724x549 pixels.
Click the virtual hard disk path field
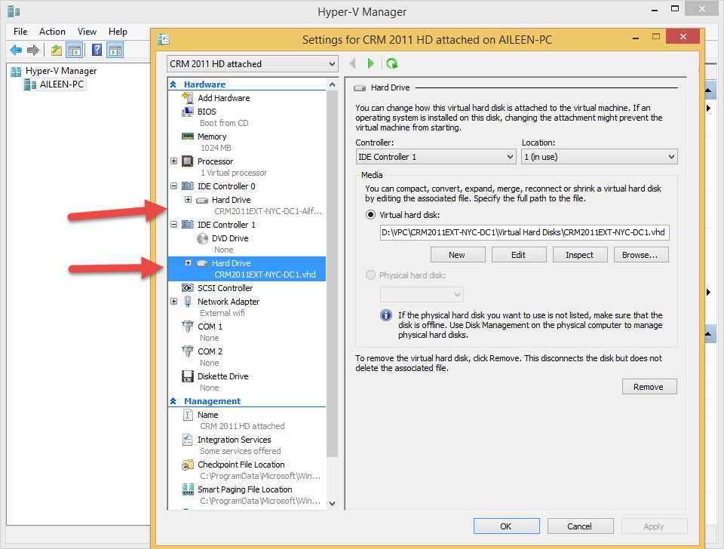pos(525,232)
